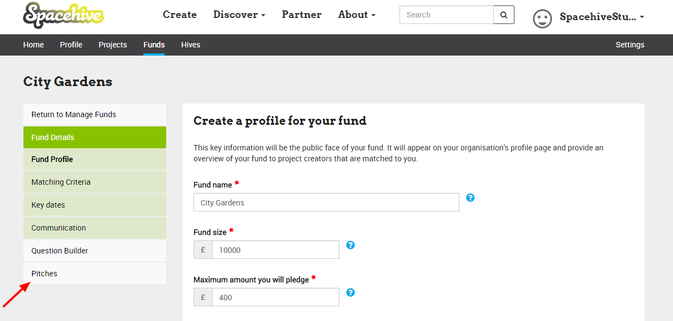Go to the Create page
This screenshot has height=321, width=673.
(180, 15)
